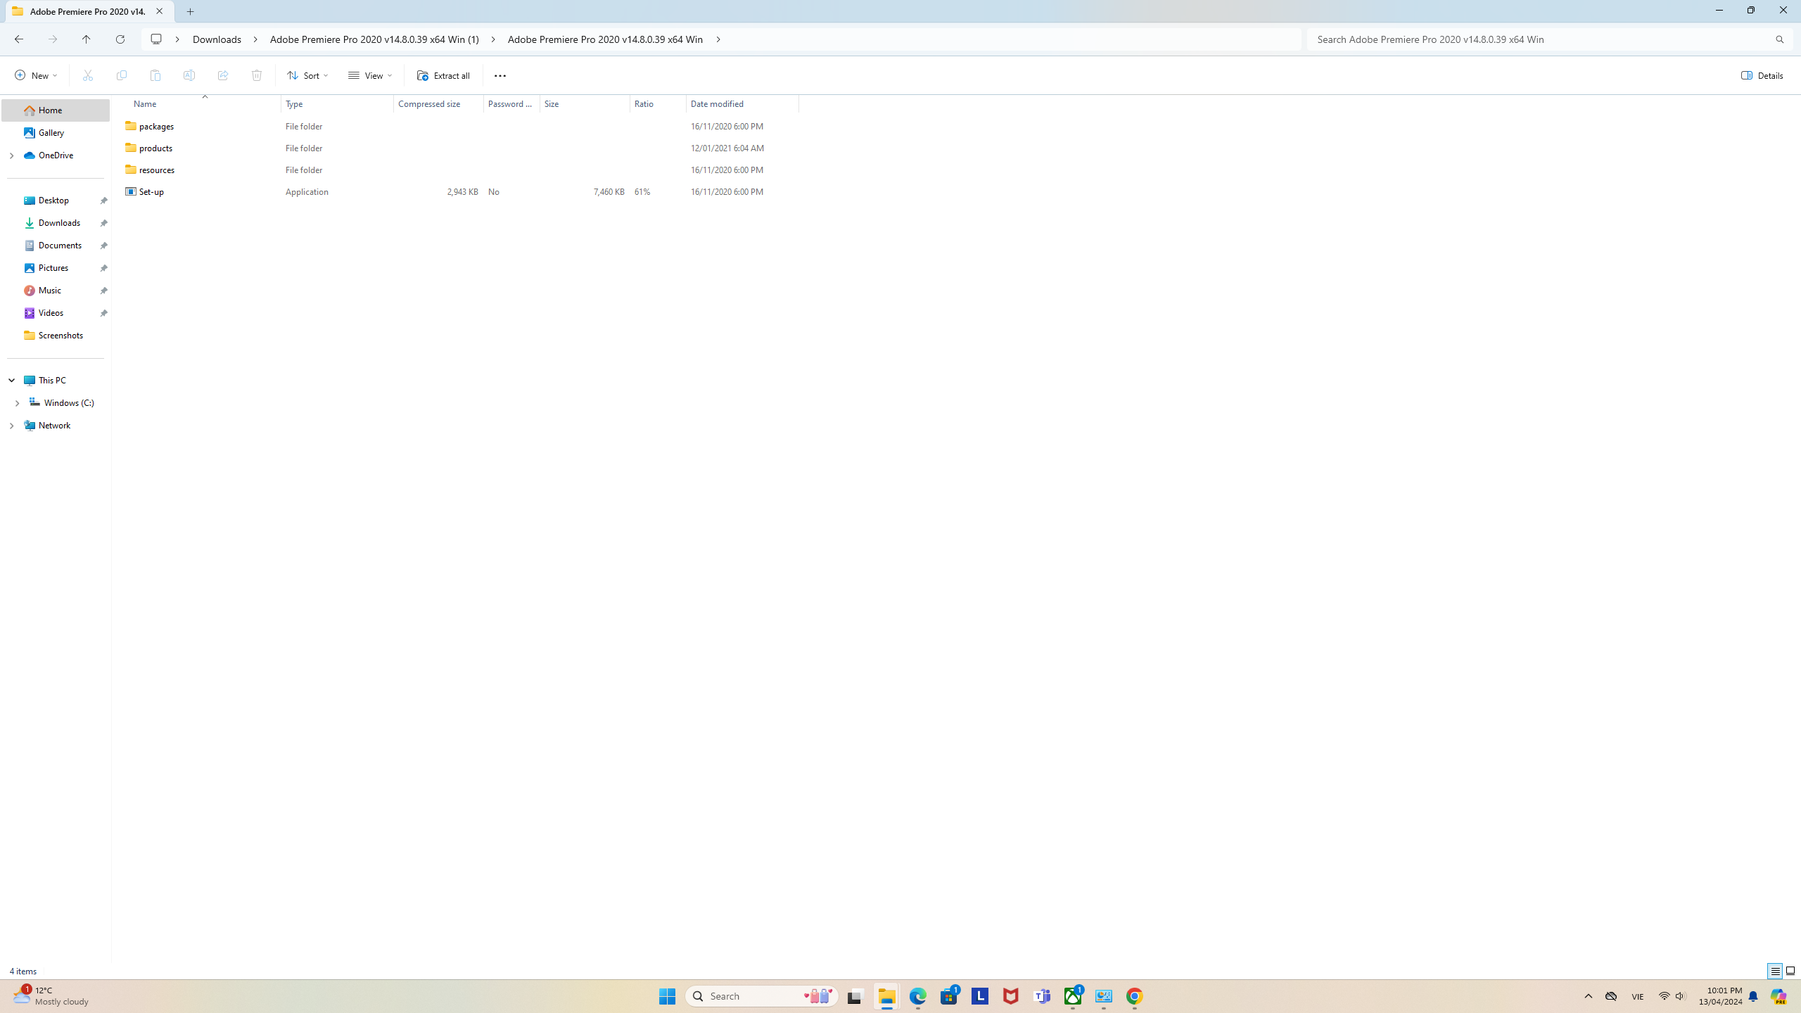Open chevron at end of address path
The image size is (1801, 1013).
tap(718, 39)
